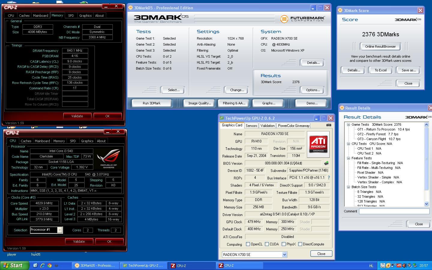The width and height of the screenshot is (432, 270).
Task: Click Result Details scrollbar down arrow
Action: pyautogui.click(x=427, y=204)
